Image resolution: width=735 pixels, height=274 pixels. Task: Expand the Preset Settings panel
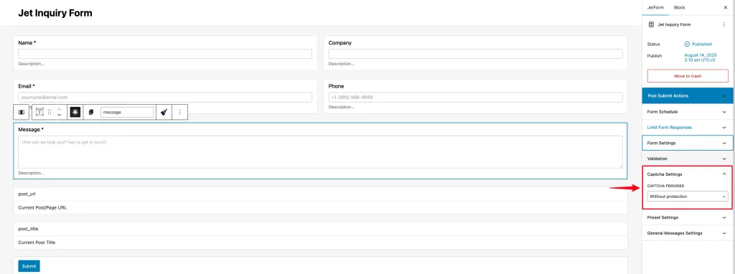pyautogui.click(x=688, y=217)
